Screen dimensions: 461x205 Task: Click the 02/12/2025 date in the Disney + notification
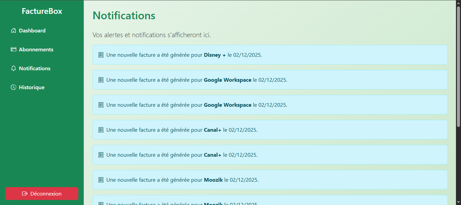point(247,55)
